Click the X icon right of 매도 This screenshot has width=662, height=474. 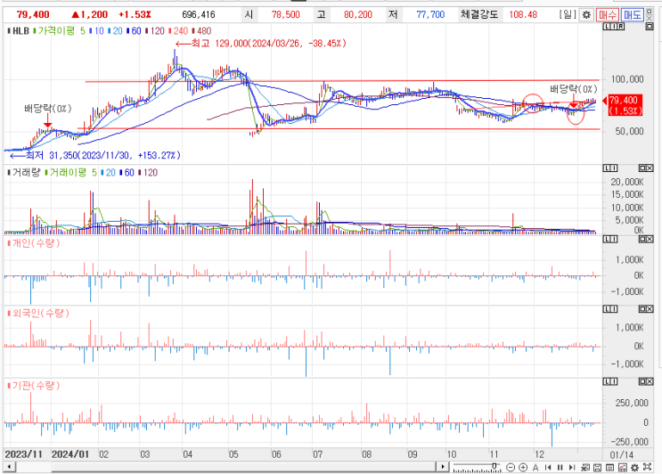(650, 18)
